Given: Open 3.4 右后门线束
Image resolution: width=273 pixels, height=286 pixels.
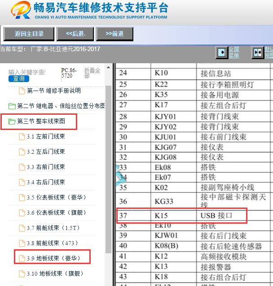Looking at the screenshot, I should pyautogui.click(x=46, y=182).
